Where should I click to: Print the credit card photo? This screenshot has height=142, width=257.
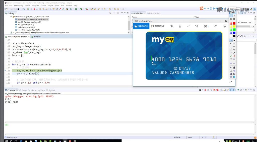[224, 26]
